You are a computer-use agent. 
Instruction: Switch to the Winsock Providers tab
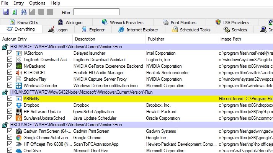123,23
